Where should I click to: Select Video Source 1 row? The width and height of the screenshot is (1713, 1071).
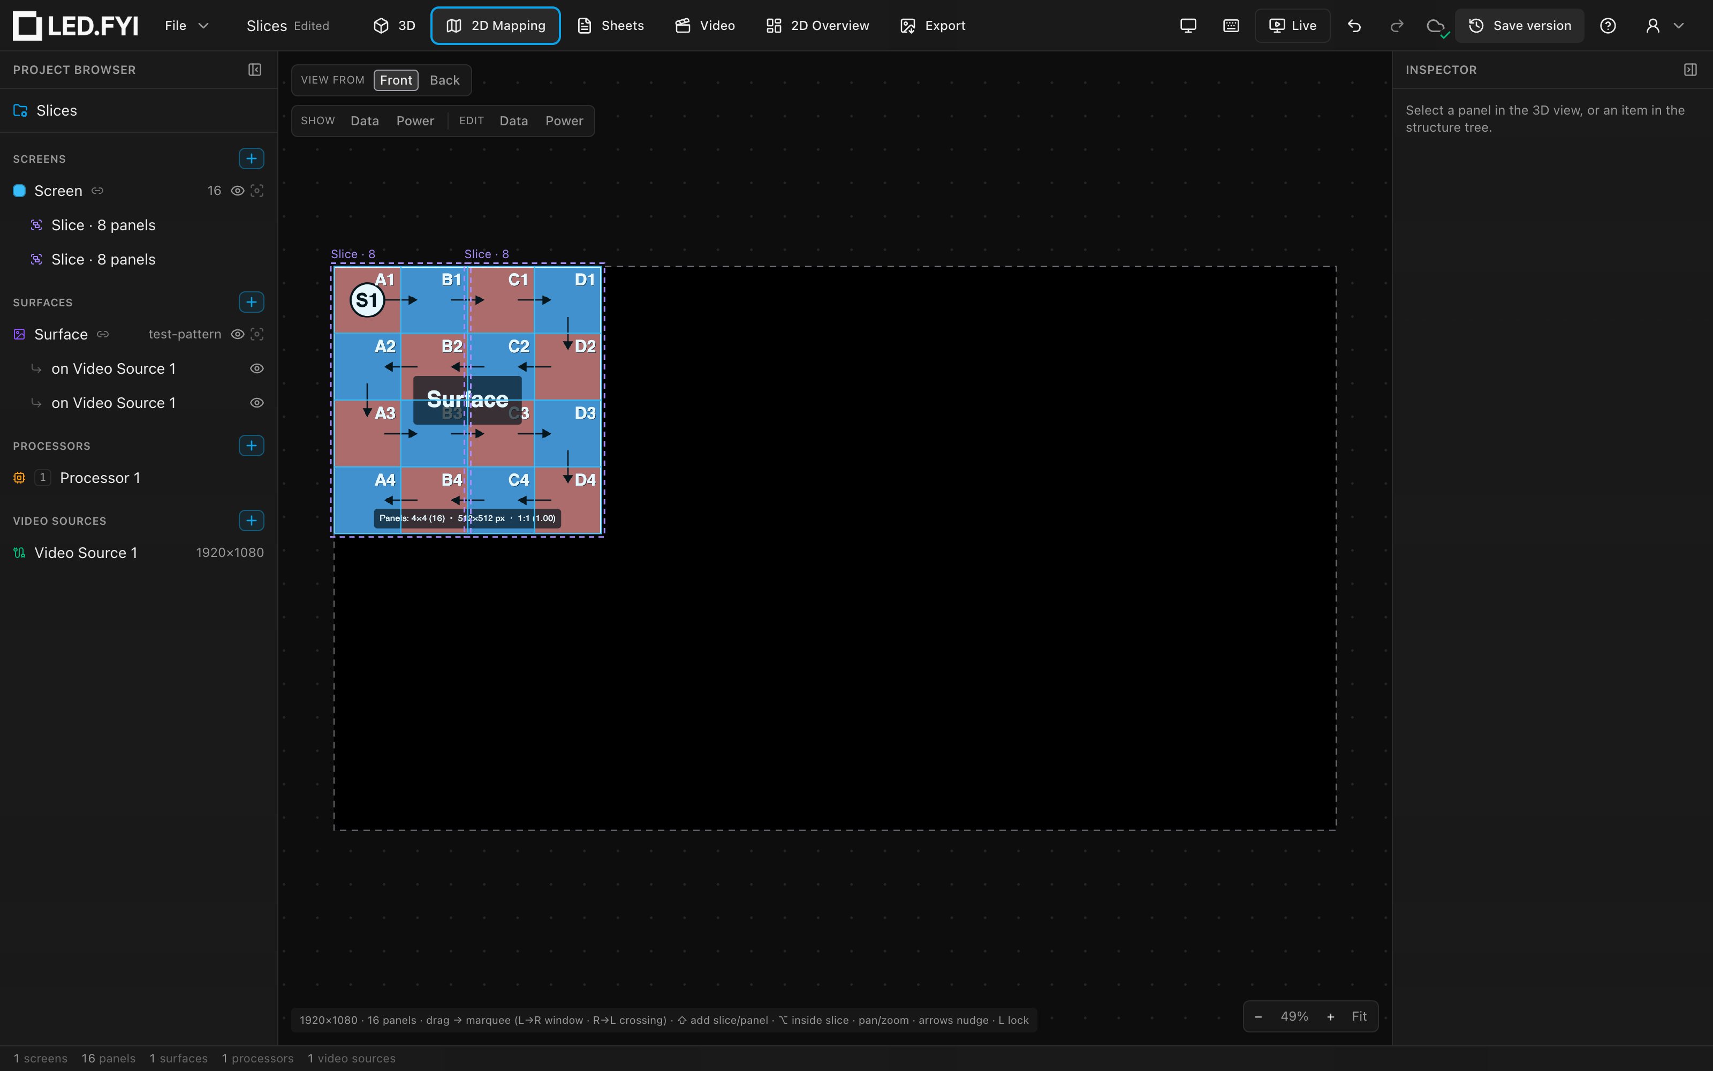coord(139,553)
